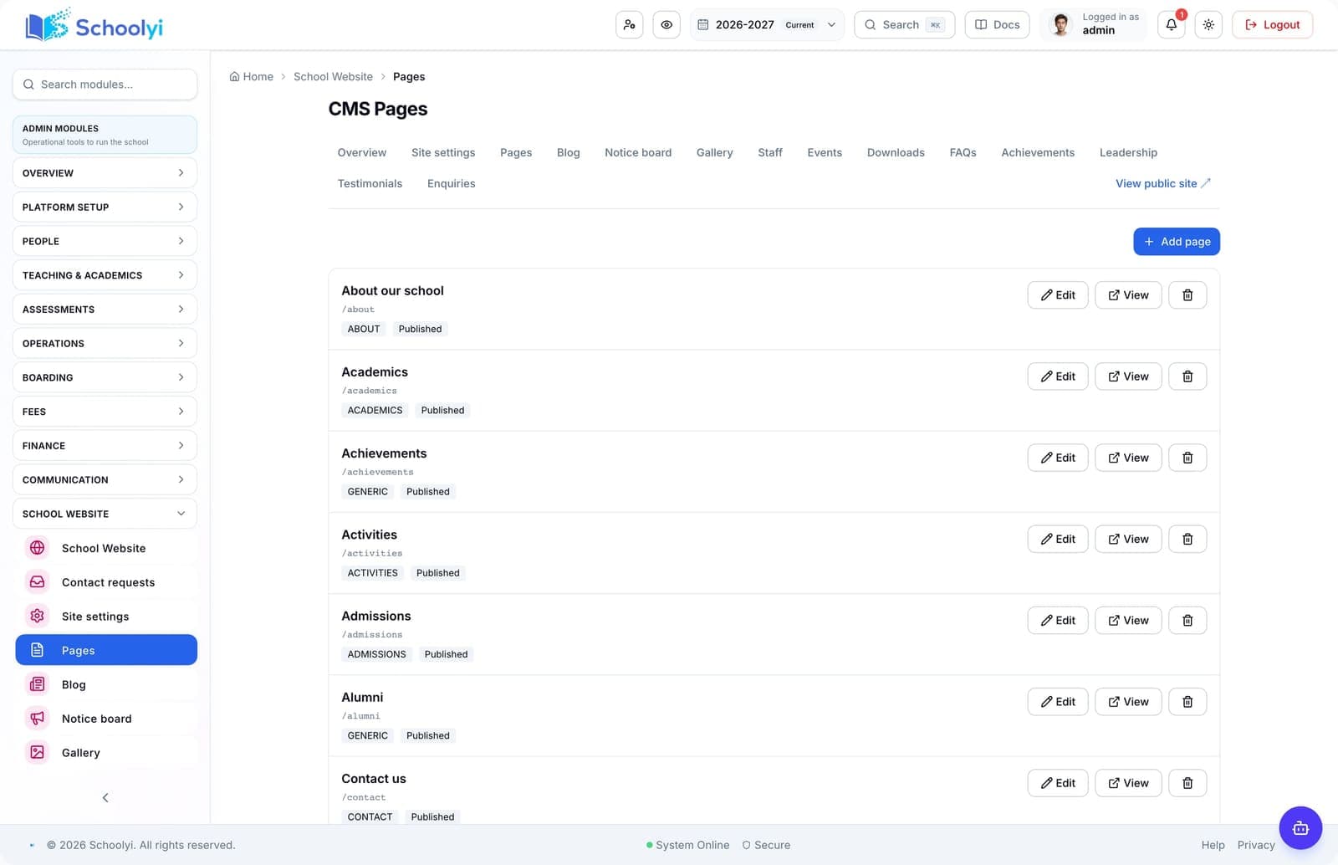Click the Search modules input field
The image size is (1338, 865).
105,84
